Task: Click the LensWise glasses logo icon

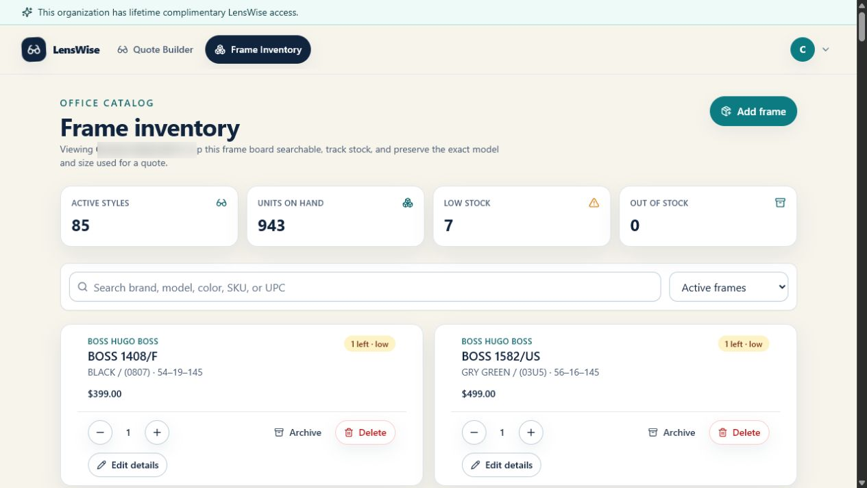Action: tap(34, 49)
